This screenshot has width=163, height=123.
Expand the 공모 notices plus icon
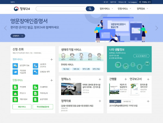click(x=148, y=101)
